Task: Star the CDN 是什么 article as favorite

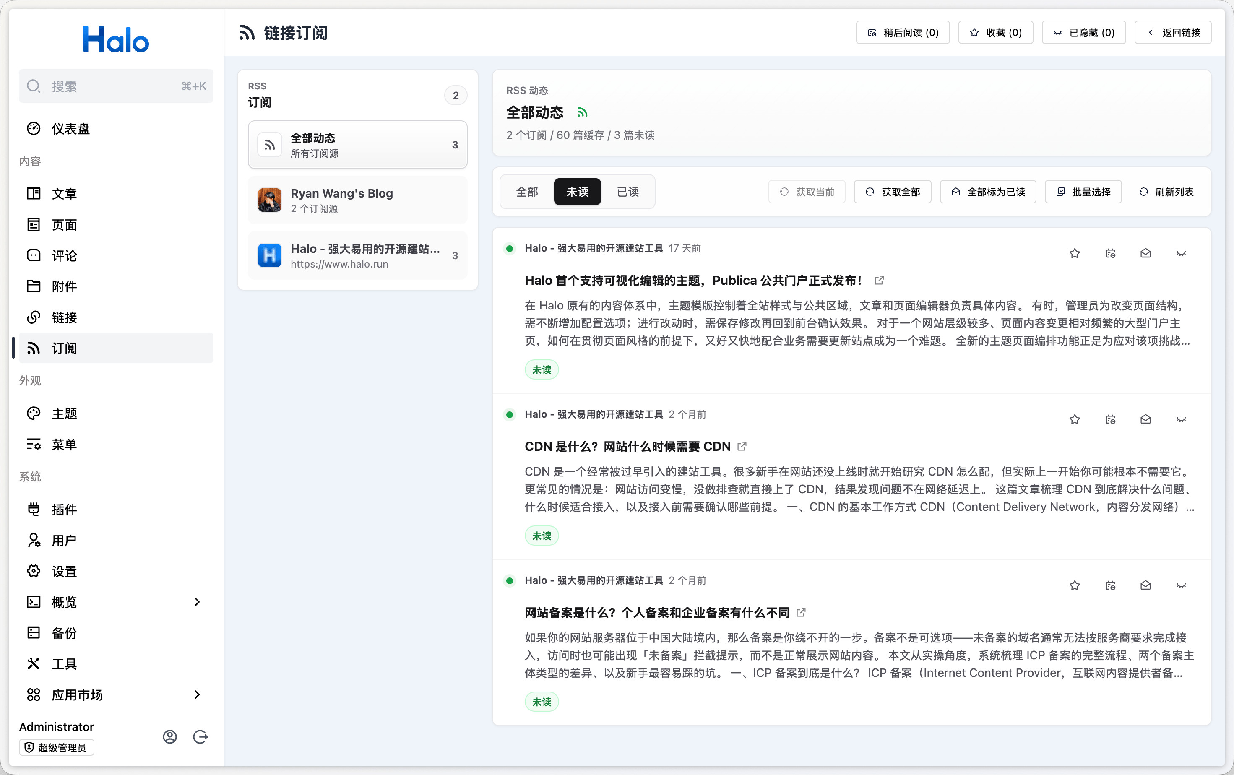Action: click(x=1075, y=419)
